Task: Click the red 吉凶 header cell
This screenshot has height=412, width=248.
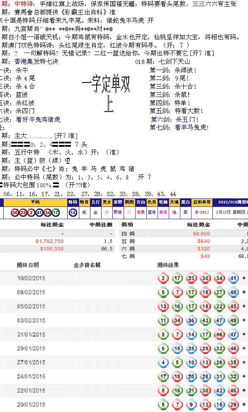Action: (141, 202)
